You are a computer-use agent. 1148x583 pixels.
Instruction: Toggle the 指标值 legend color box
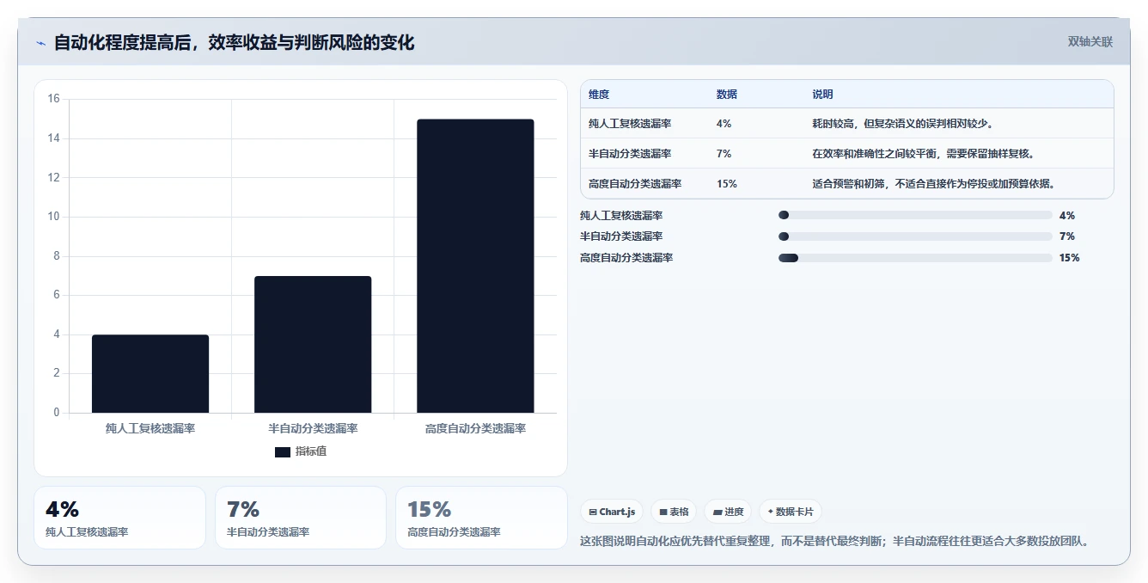[x=283, y=451]
